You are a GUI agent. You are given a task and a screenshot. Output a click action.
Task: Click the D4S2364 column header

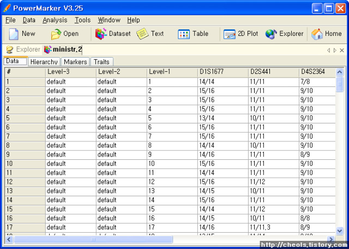click(x=317, y=72)
